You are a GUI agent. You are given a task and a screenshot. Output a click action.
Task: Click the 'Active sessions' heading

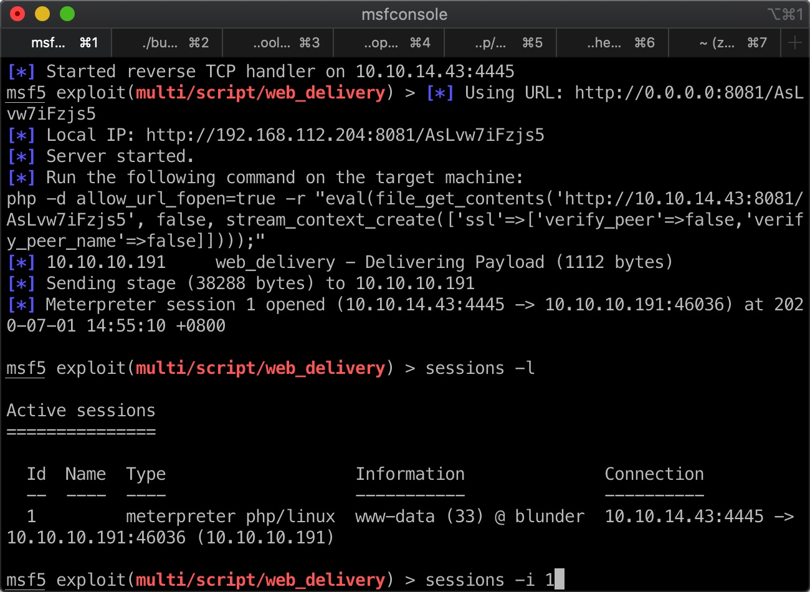[81, 411]
